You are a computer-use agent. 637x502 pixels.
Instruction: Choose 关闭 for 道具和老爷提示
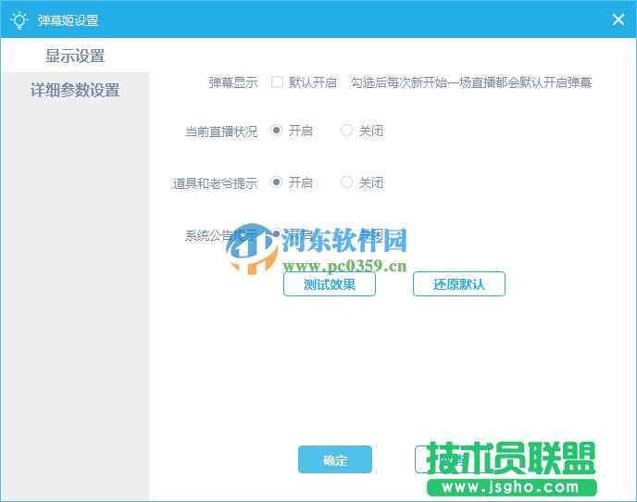pos(347,182)
